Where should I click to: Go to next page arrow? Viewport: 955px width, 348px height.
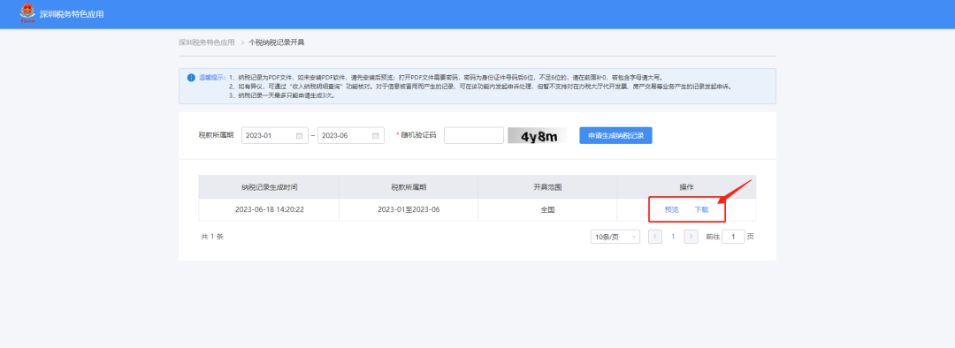pos(691,237)
